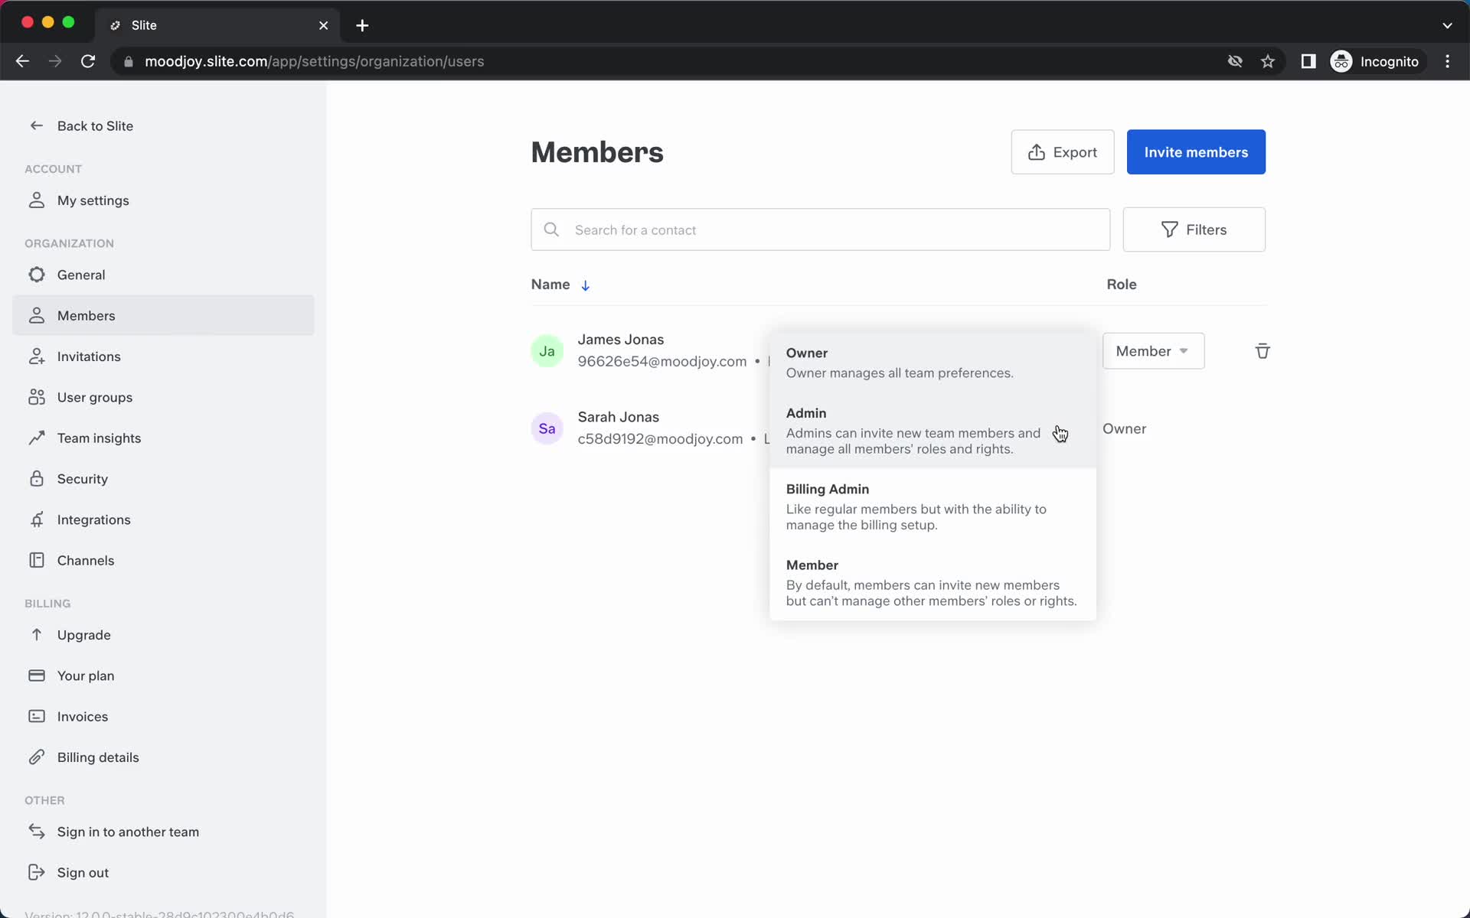The height and width of the screenshot is (918, 1470).
Task: Click the Upgrade billing link
Action: pyautogui.click(x=83, y=633)
